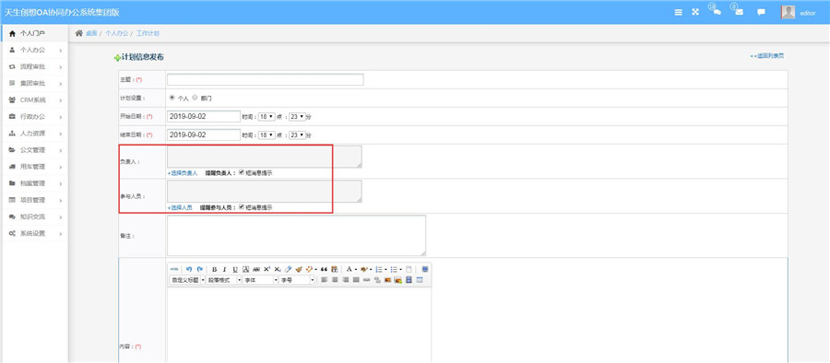Toggle bold formatting

(x=214, y=269)
